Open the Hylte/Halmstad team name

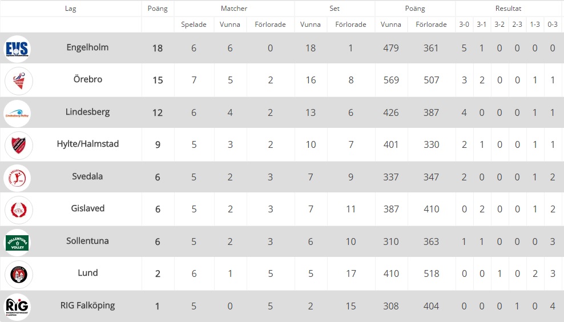(88, 144)
